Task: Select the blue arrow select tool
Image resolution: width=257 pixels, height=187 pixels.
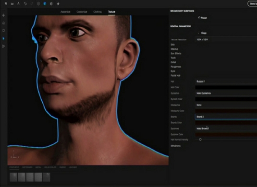Action: (3, 38)
